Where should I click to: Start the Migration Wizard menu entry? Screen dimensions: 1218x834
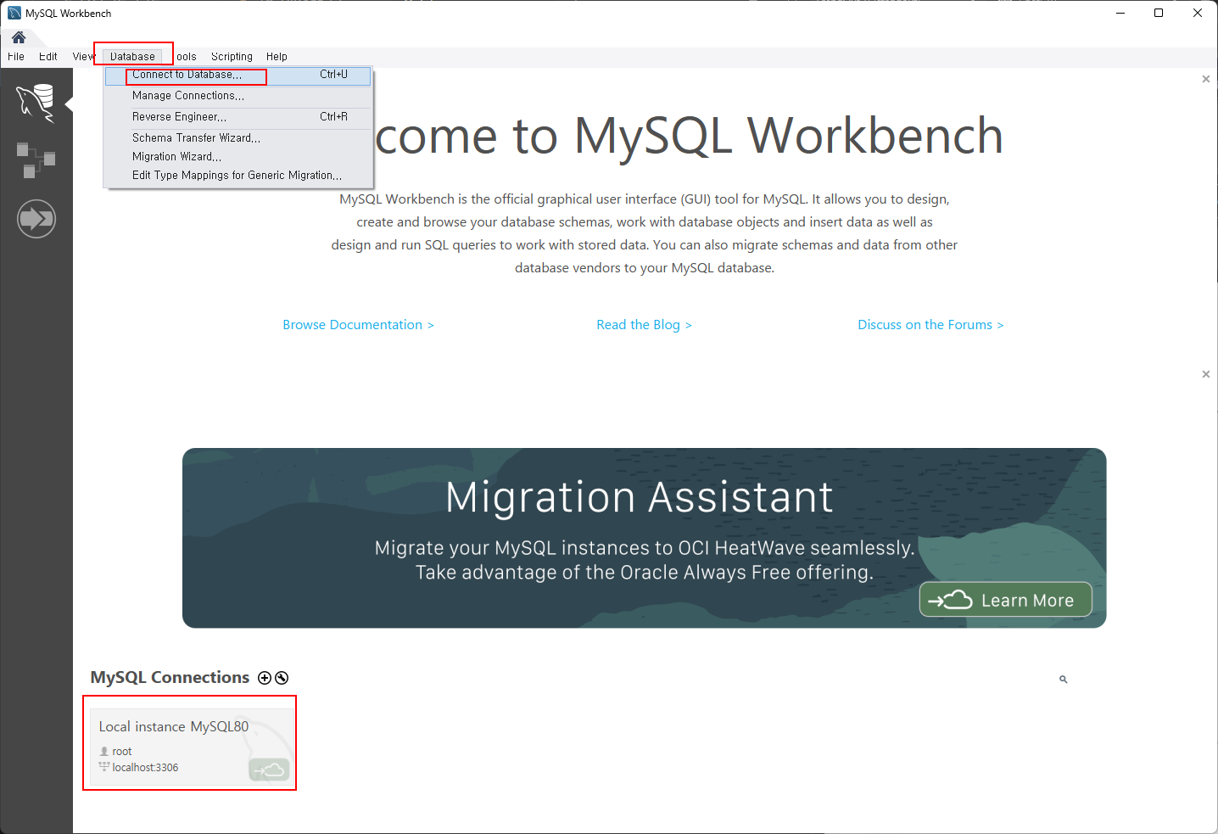coord(238,156)
